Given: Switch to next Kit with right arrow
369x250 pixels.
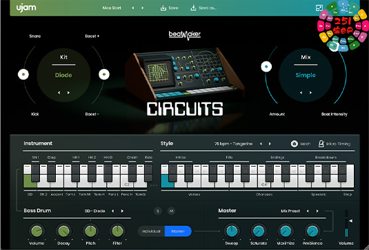Looking at the screenshot, I should (68, 93).
